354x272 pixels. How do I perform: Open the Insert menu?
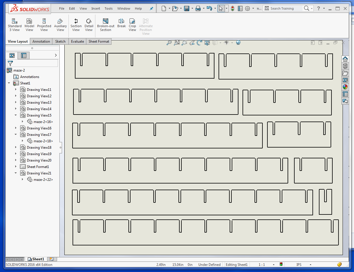96,8
